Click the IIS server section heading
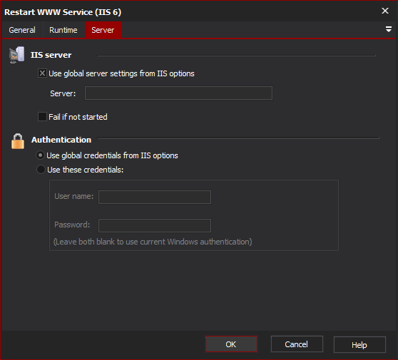 tap(51, 55)
